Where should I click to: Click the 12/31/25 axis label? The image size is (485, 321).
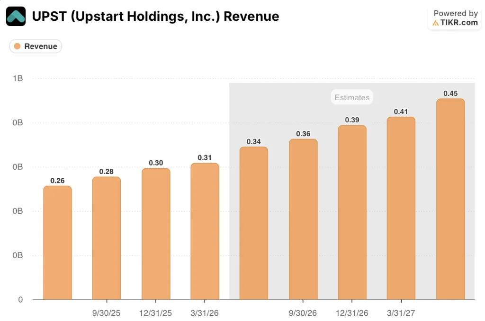(155, 313)
